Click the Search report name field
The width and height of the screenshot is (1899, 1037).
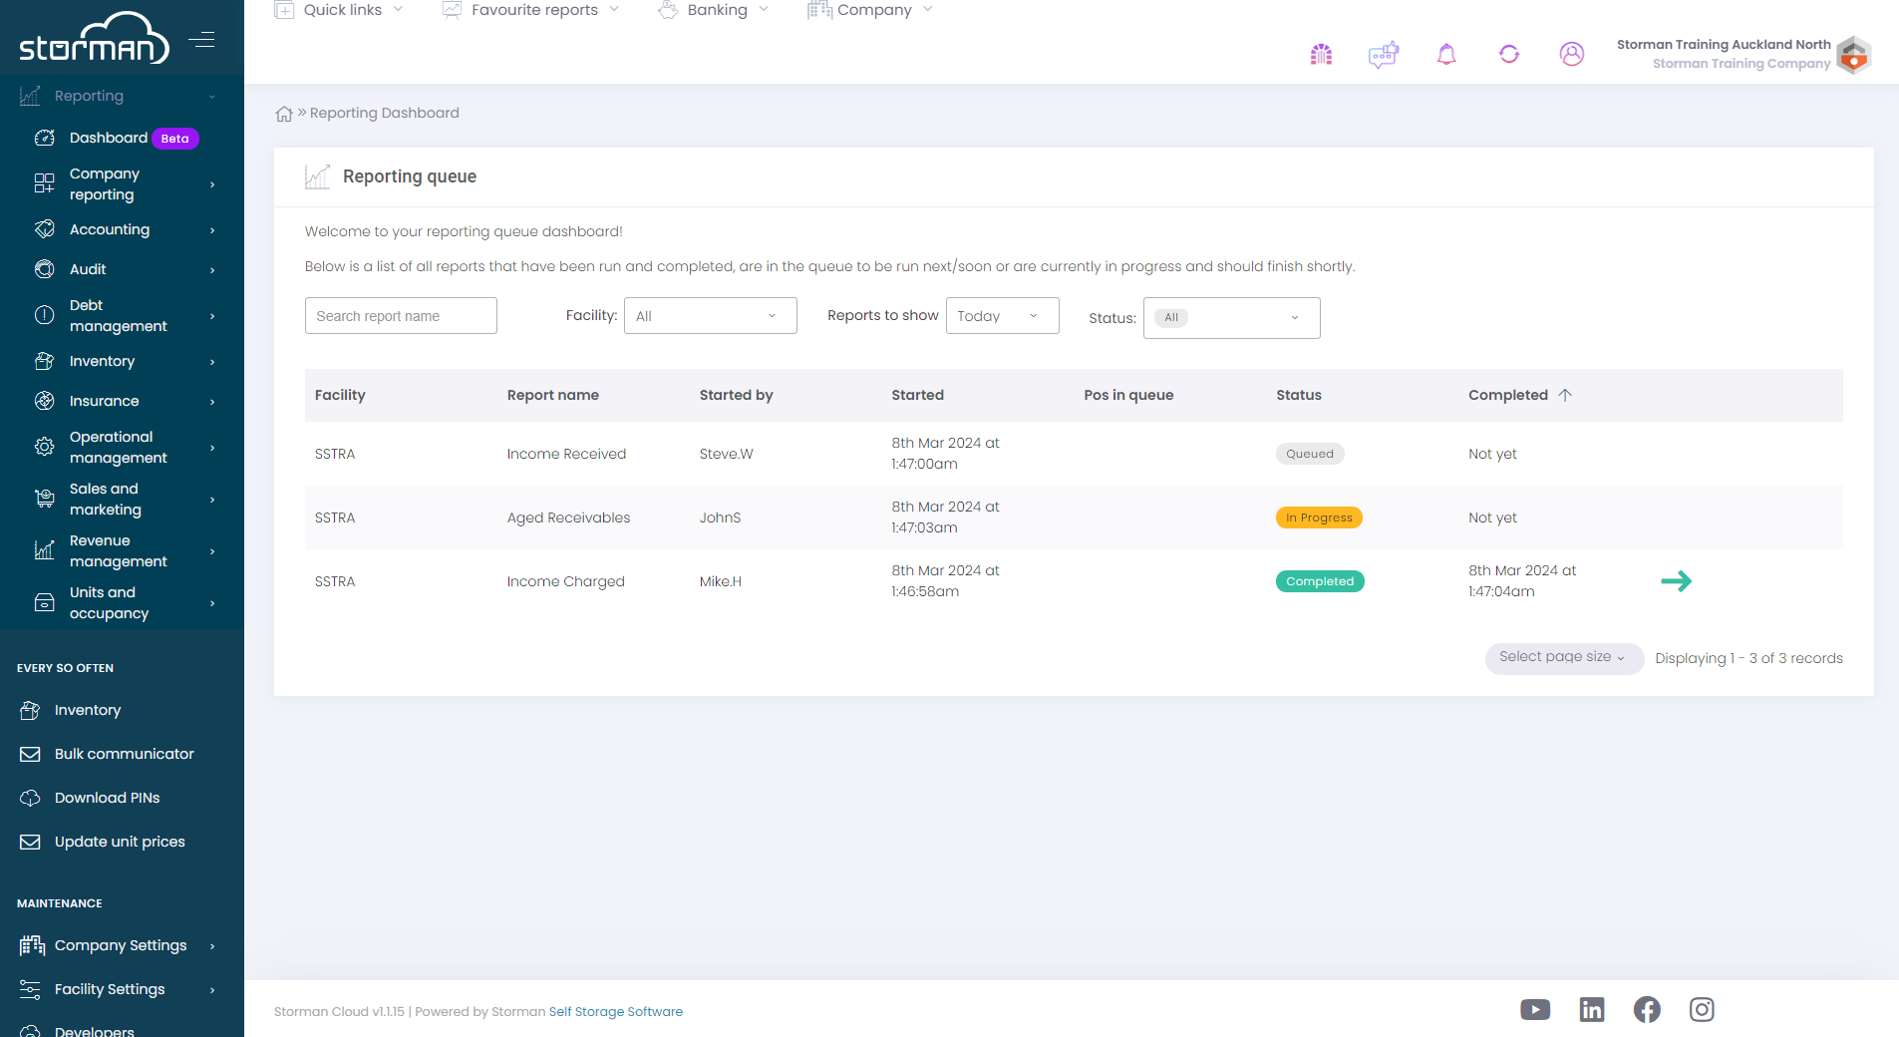tap(401, 316)
